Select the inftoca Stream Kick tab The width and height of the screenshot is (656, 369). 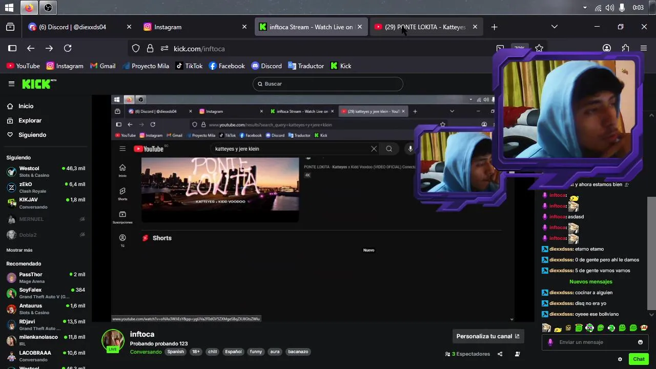tap(311, 27)
